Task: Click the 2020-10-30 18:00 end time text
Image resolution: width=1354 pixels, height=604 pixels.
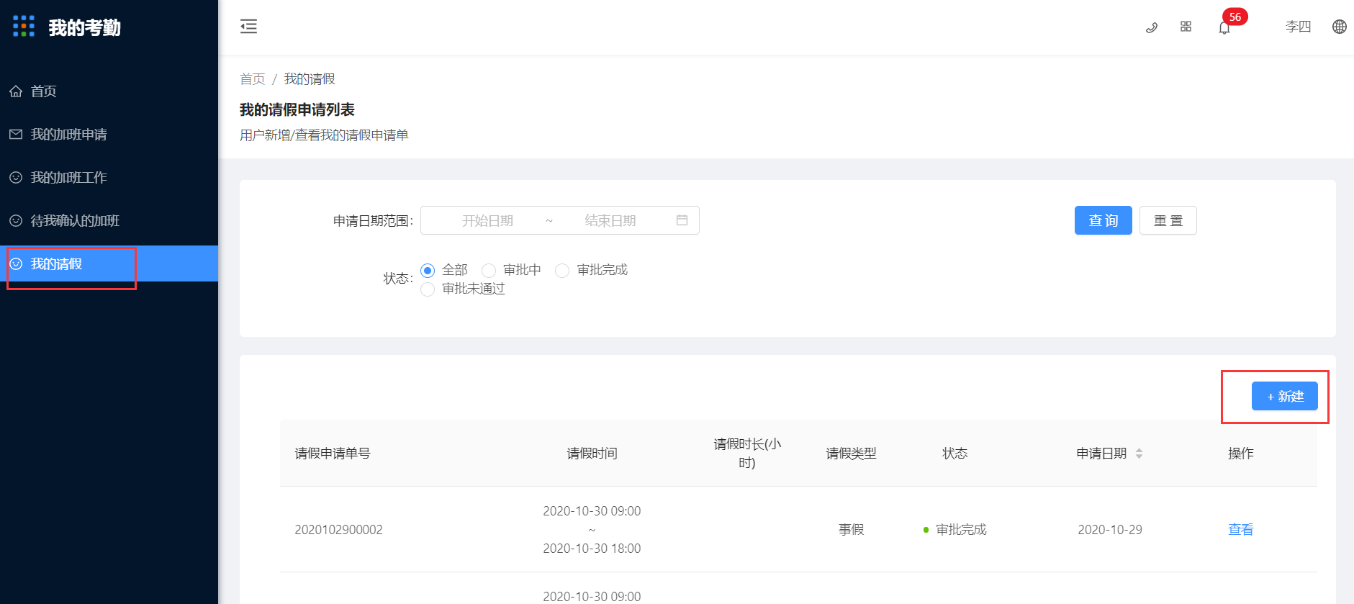Action: click(x=592, y=549)
